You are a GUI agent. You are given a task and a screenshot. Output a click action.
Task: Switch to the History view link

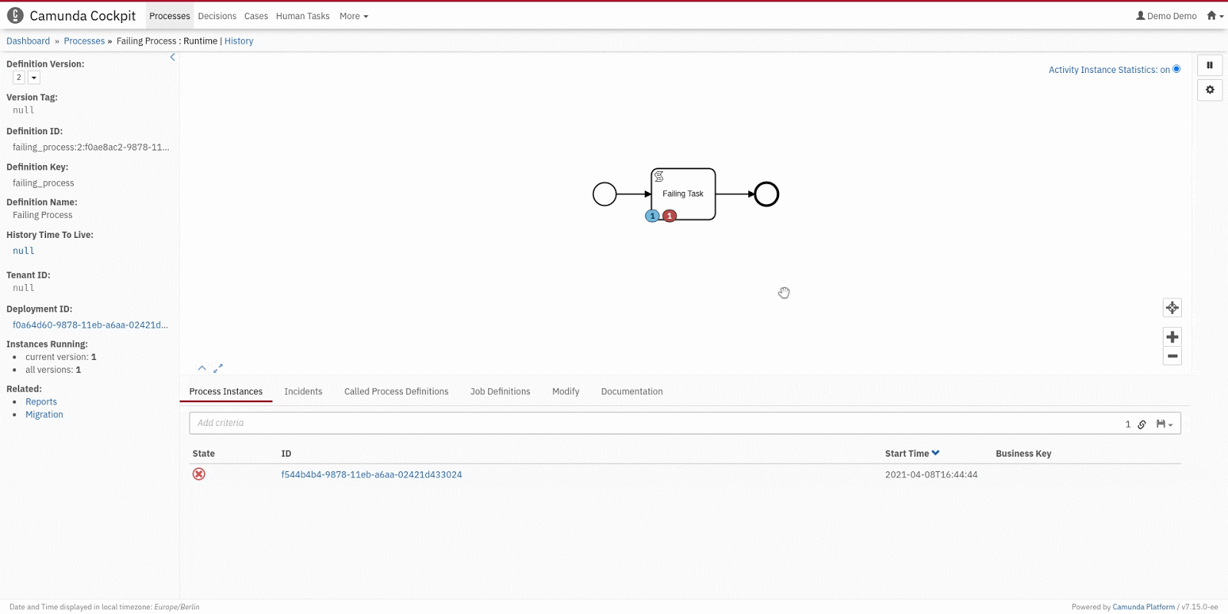coord(239,41)
